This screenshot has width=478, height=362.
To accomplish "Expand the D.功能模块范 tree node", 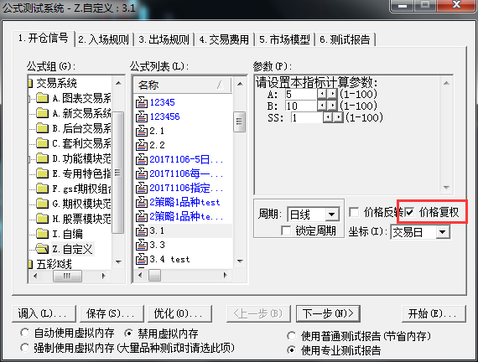I will pyautogui.click(x=29, y=158).
